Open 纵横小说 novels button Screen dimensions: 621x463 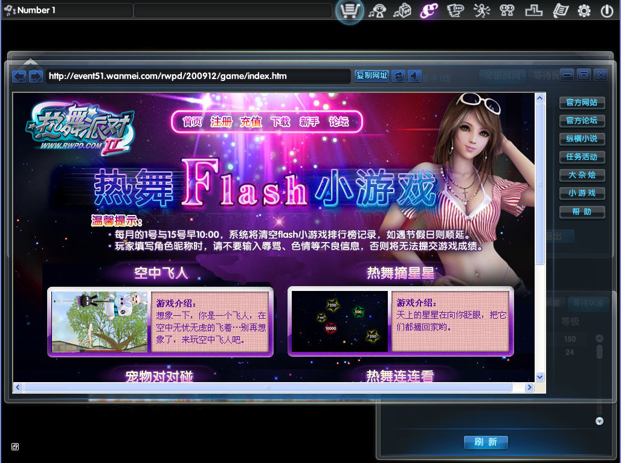click(582, 139)
